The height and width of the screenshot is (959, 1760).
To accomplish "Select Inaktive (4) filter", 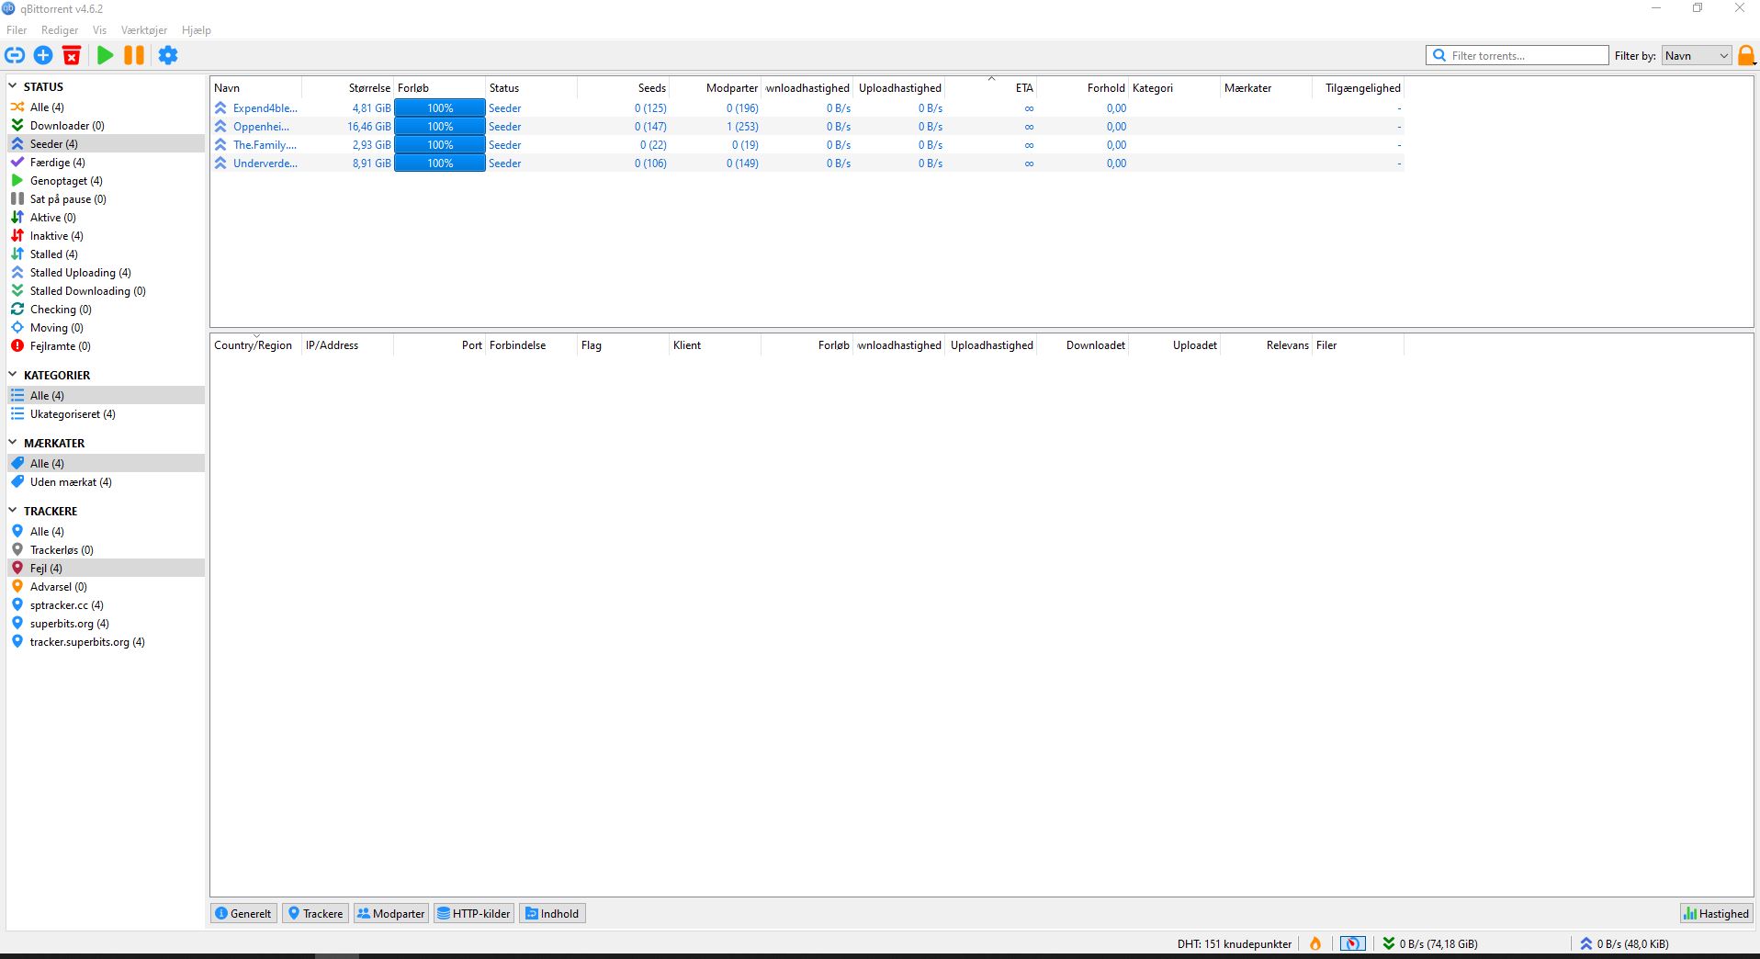I will coord(106,236).
